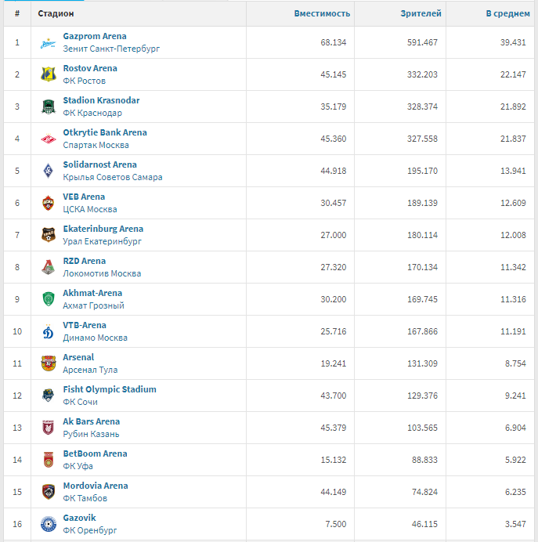Open the Урал Екатеринбург team link
This screenshot has width=538, height=542.
tap(102, 241)
